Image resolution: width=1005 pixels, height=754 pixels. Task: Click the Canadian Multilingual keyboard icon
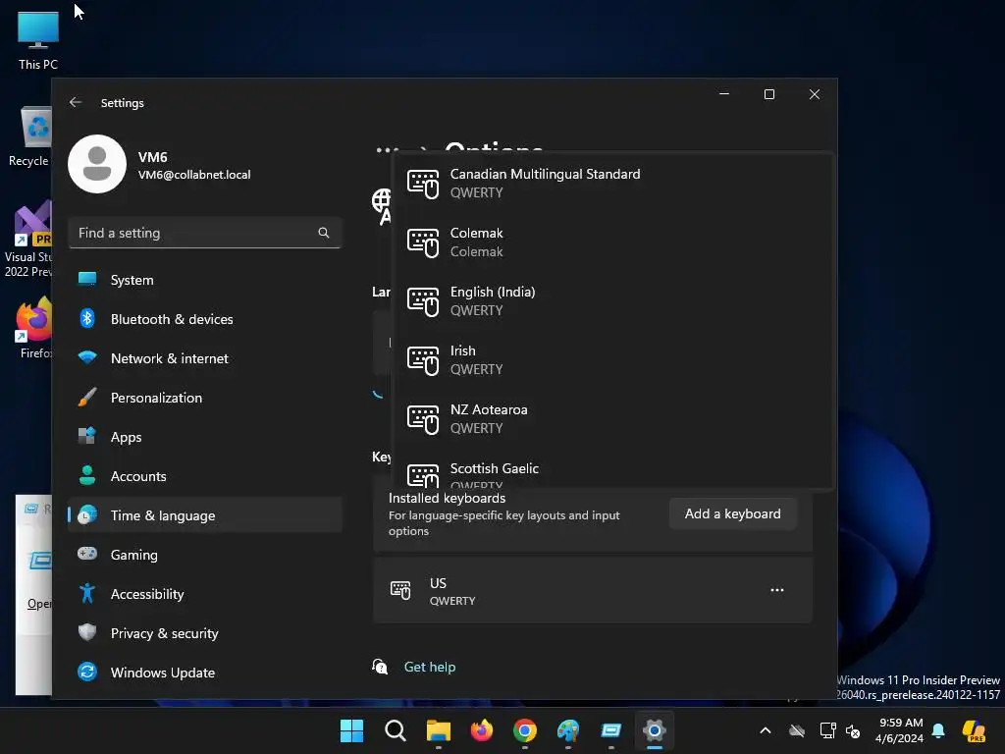pyautogui.click(x=423, y=184)
